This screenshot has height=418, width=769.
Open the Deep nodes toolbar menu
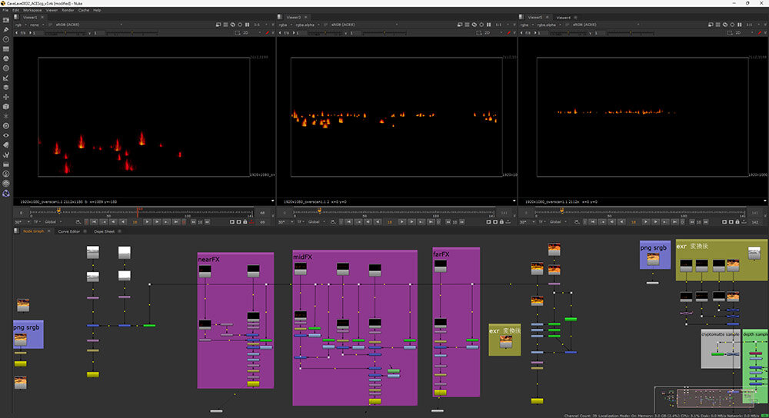point(6,126)
